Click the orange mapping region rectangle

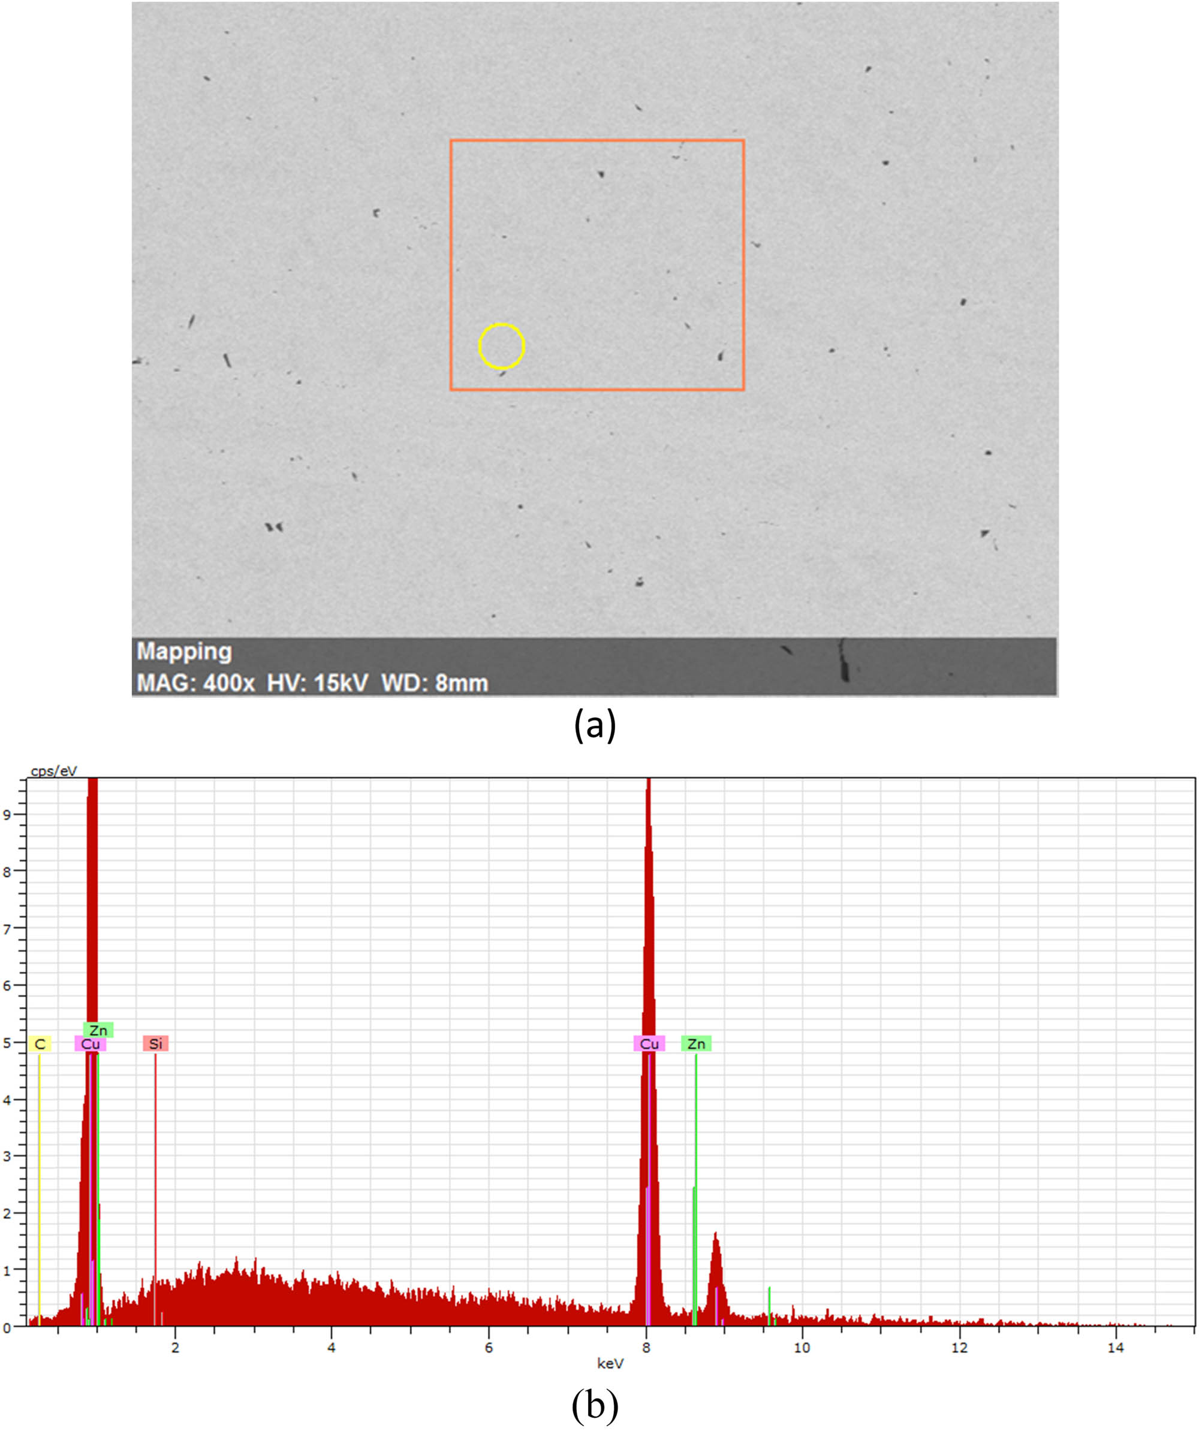click(598, 140)
